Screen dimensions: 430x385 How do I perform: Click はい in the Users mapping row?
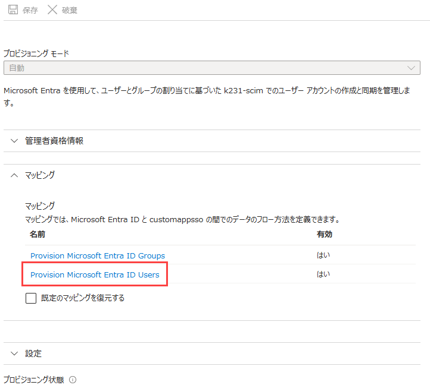point(323,274)
